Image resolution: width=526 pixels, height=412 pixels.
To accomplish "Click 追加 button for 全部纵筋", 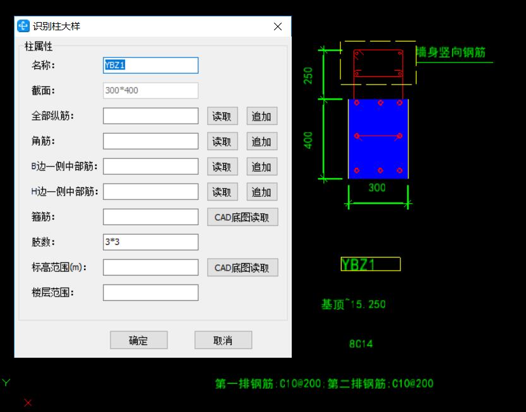I will tap(262, 116).
